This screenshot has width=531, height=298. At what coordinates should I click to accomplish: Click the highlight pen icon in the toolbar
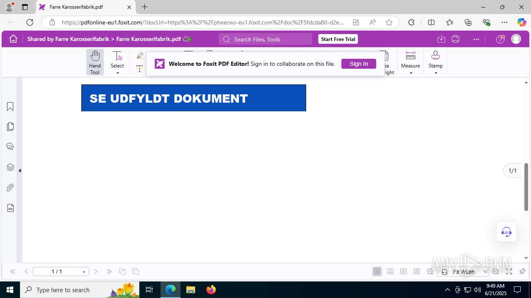(140, 55)
